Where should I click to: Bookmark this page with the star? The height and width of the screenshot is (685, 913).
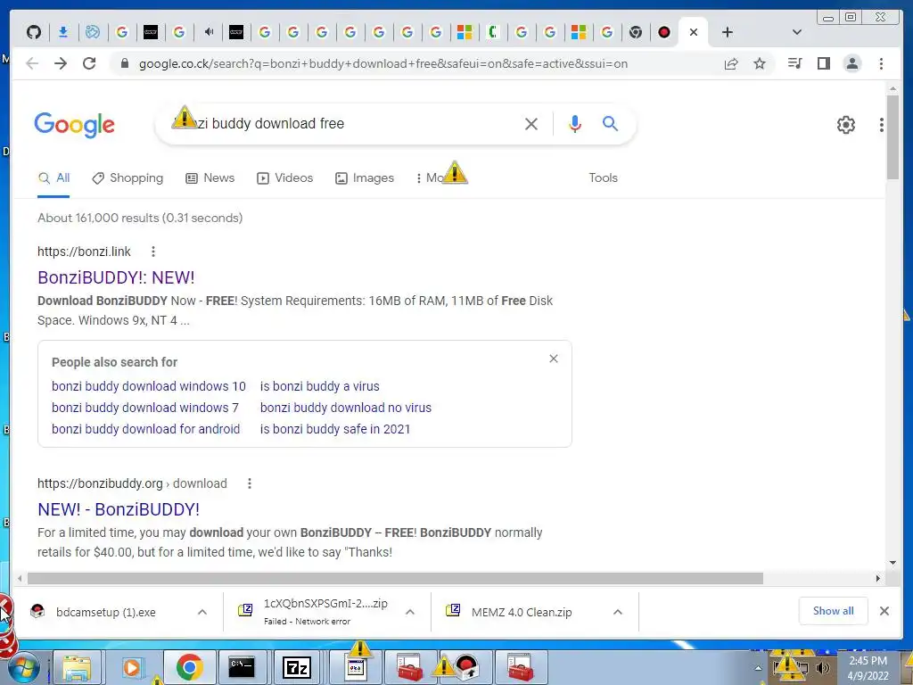(x=760, y=63)
